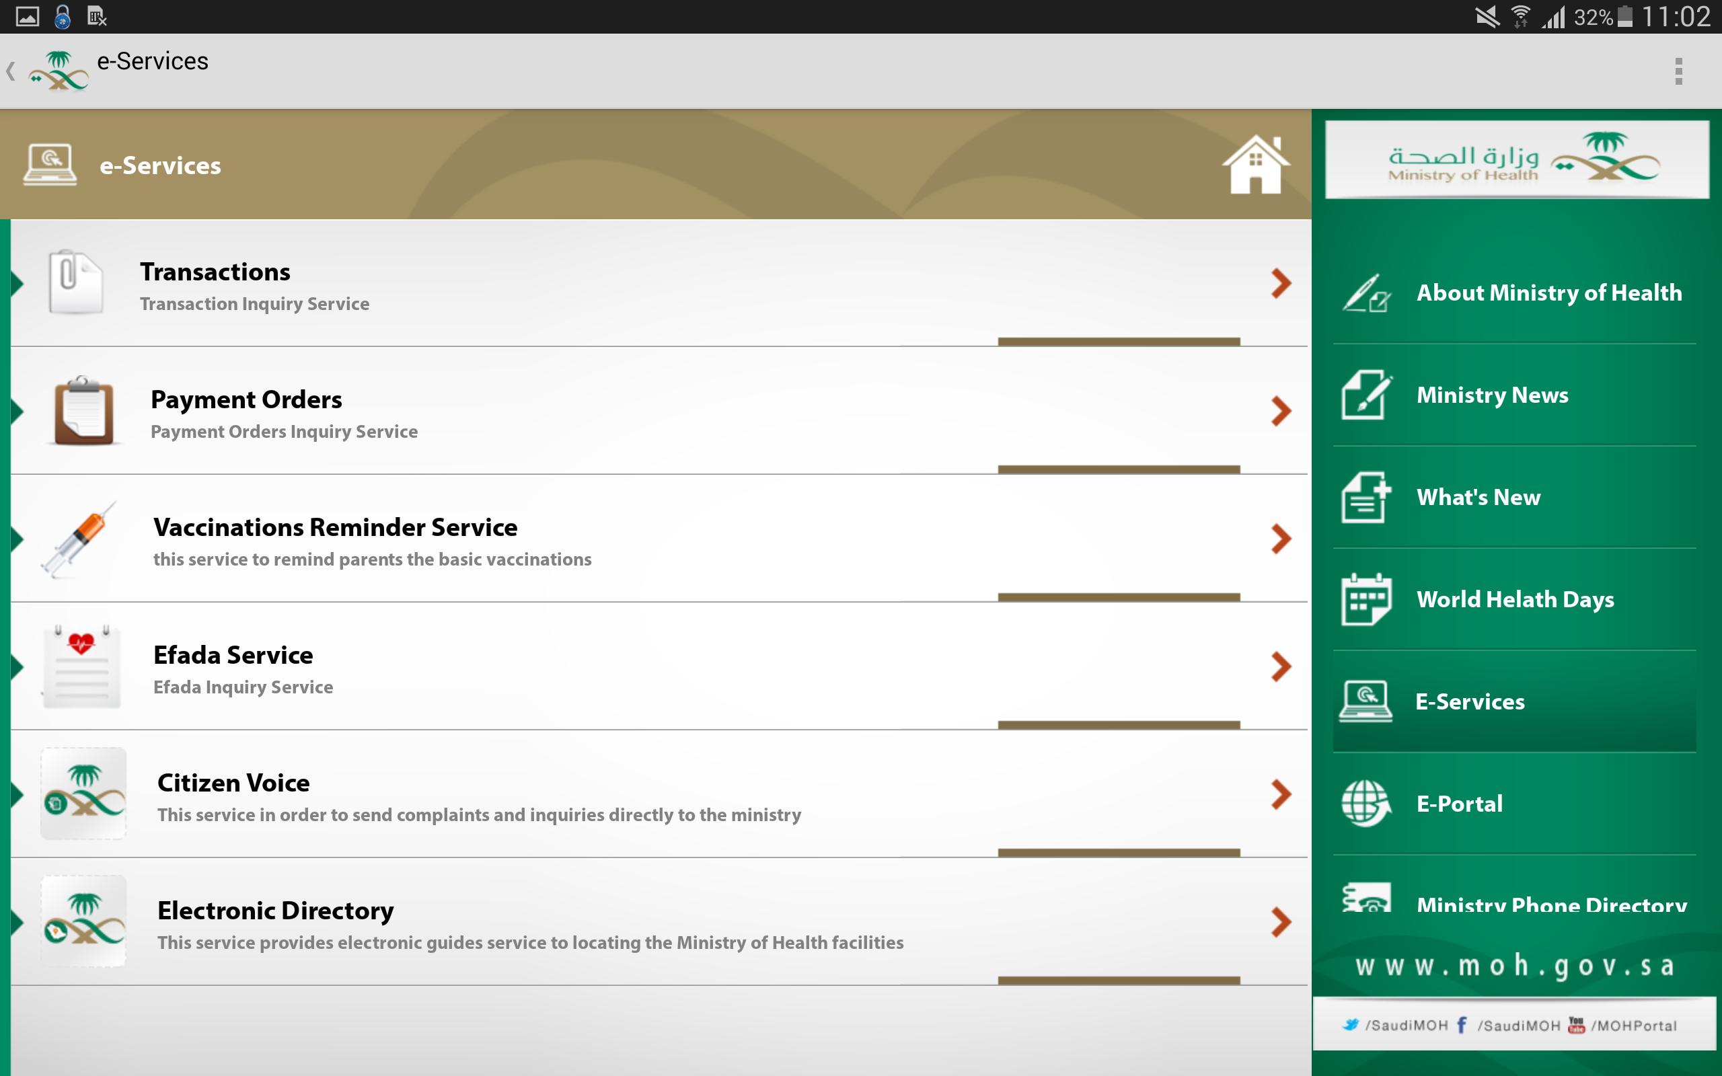Tap the E-Services laptop icon in sidebar
This screenshot has width=1722, height=1076.
coord(1365,701)
